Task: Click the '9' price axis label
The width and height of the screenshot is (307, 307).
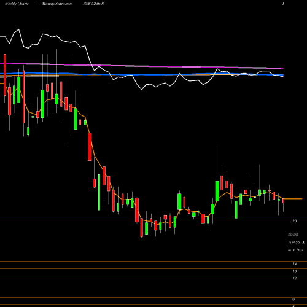Action: tap(293, 300)
